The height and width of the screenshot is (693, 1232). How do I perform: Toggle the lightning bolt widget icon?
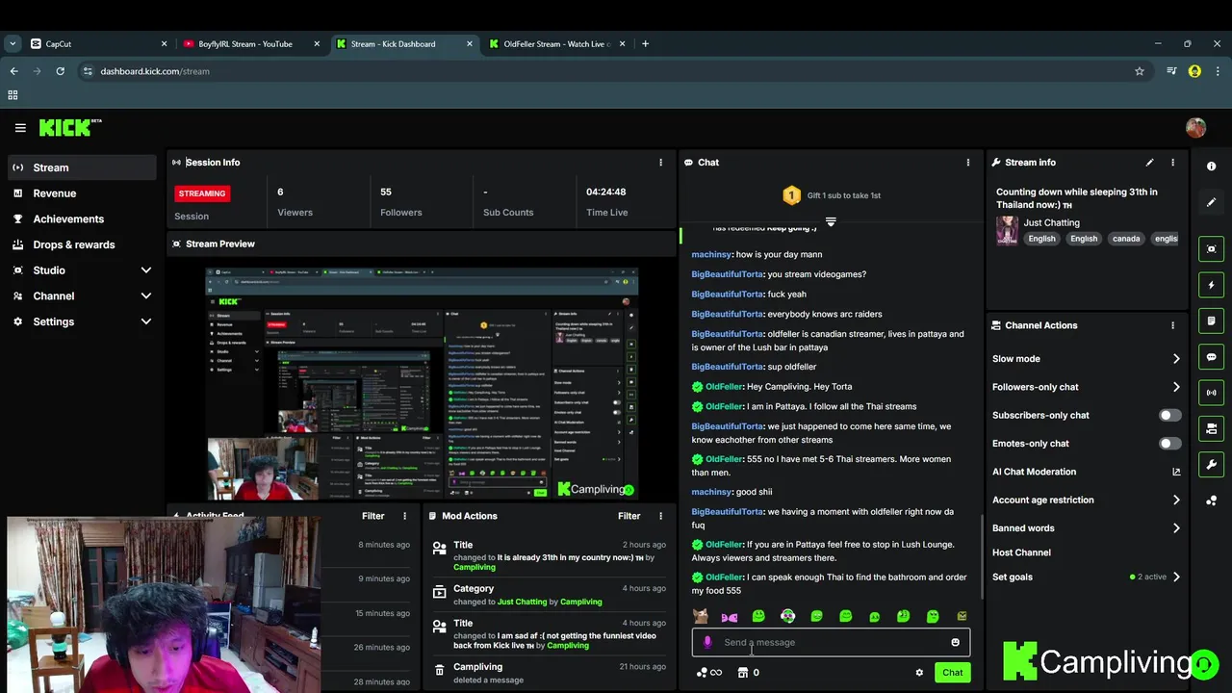[1211, 285]
